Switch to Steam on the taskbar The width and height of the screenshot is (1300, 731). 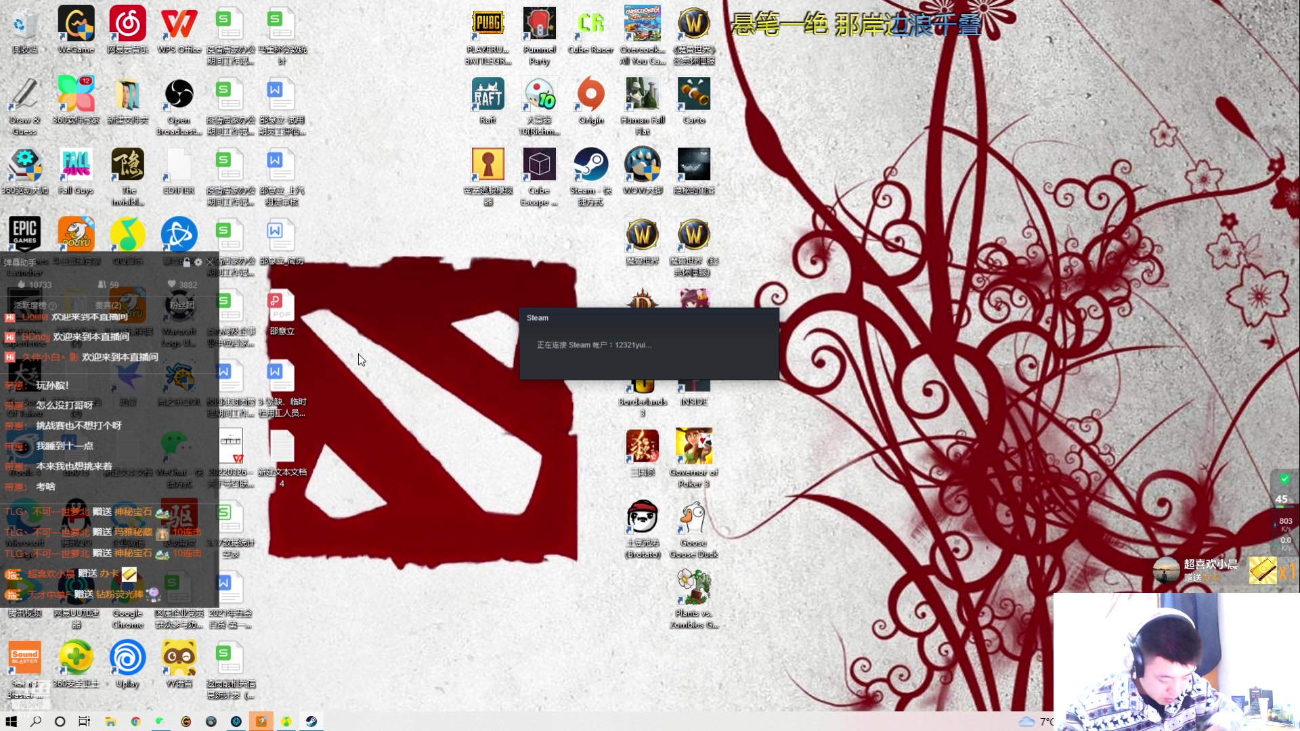tap(311, 722)
